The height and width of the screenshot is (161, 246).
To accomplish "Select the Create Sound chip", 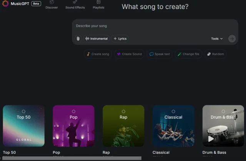I will click(x=130, y=54).
